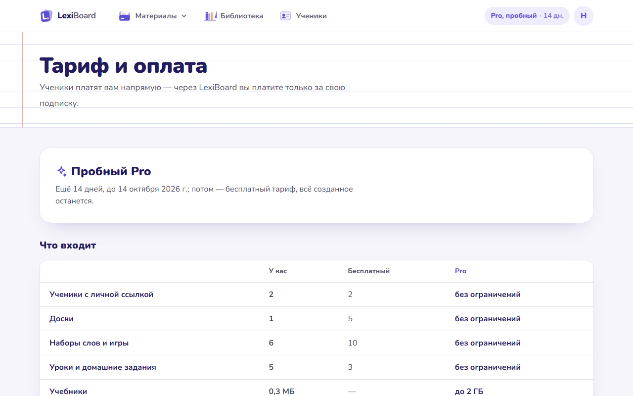
Task: Click без ограничений in the Доски row
Action: click(x=488, y=319)
